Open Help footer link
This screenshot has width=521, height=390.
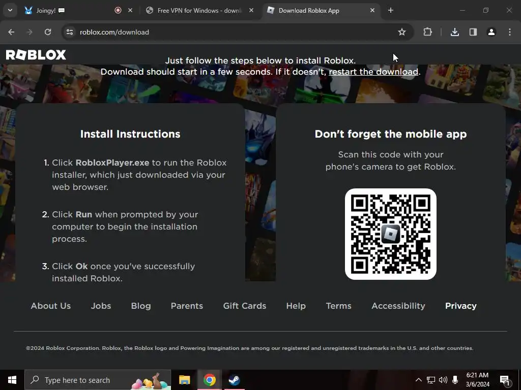pos(296,306)
